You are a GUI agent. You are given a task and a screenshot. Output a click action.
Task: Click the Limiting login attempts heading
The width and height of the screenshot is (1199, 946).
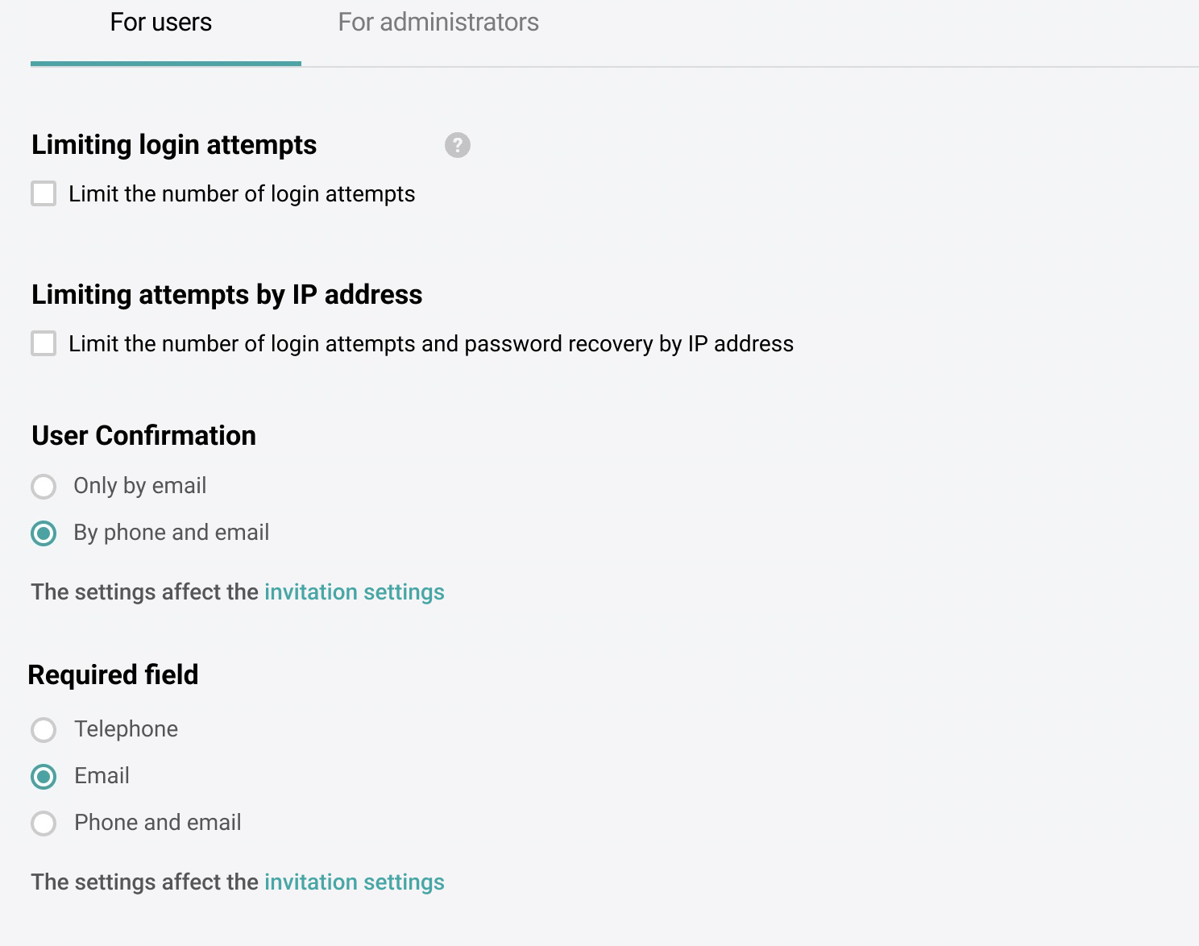click(x=174, y=144)
